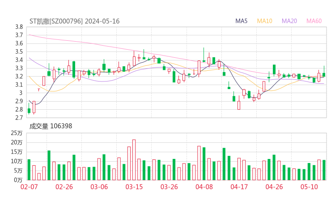
Task: Click the 03-26 date axis label
Action: (x=169, y=187)
